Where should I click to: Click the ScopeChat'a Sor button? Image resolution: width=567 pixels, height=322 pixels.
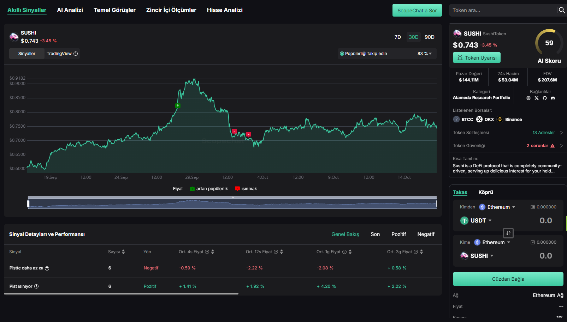pyautogui.click(x=417, y=10)
